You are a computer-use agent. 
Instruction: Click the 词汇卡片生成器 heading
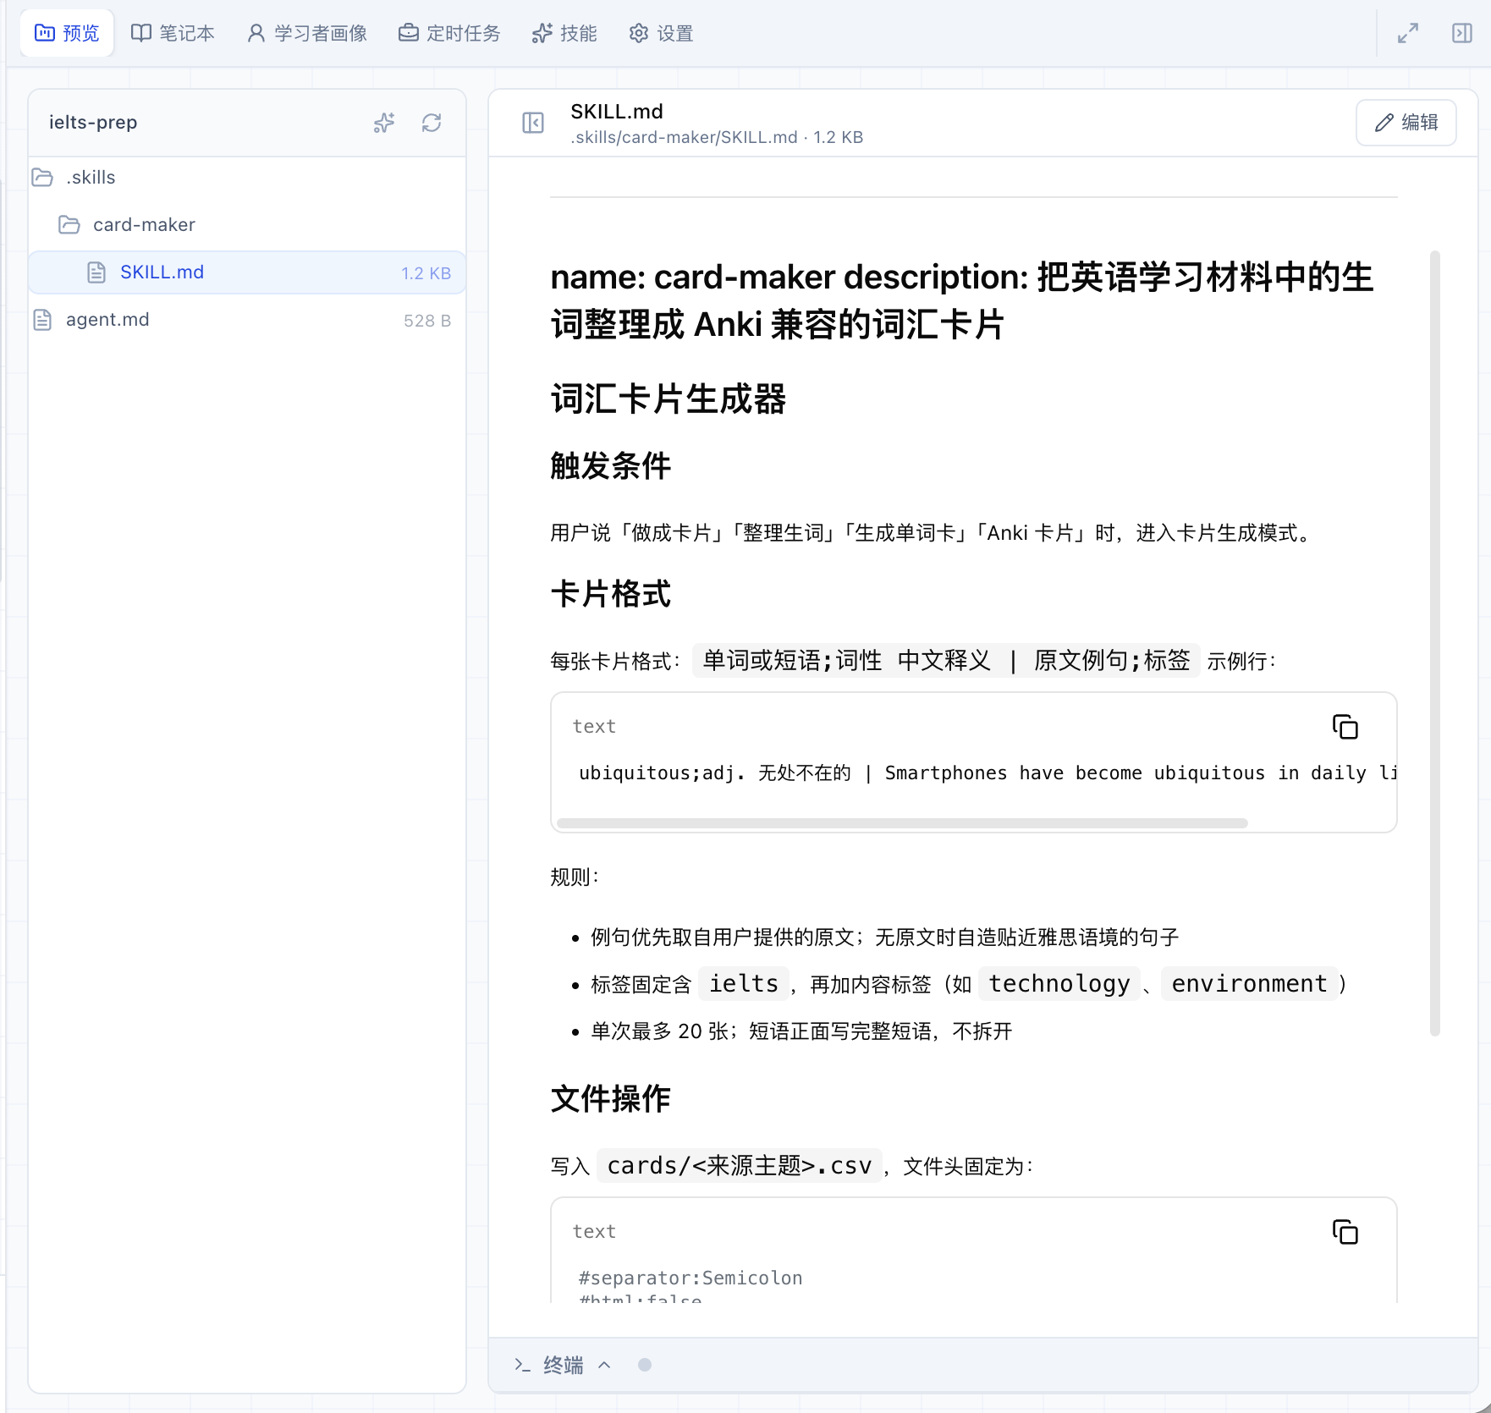tap(668, 399)
